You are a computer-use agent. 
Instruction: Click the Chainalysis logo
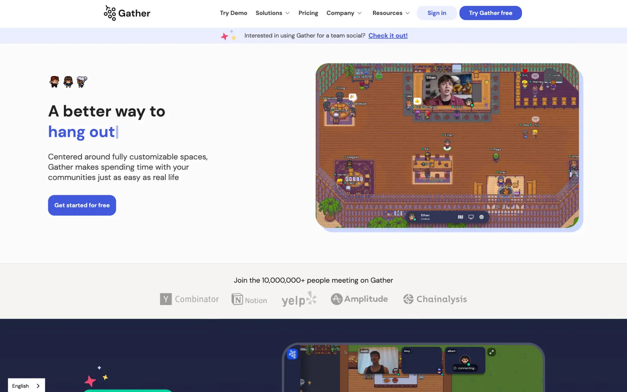435,299
